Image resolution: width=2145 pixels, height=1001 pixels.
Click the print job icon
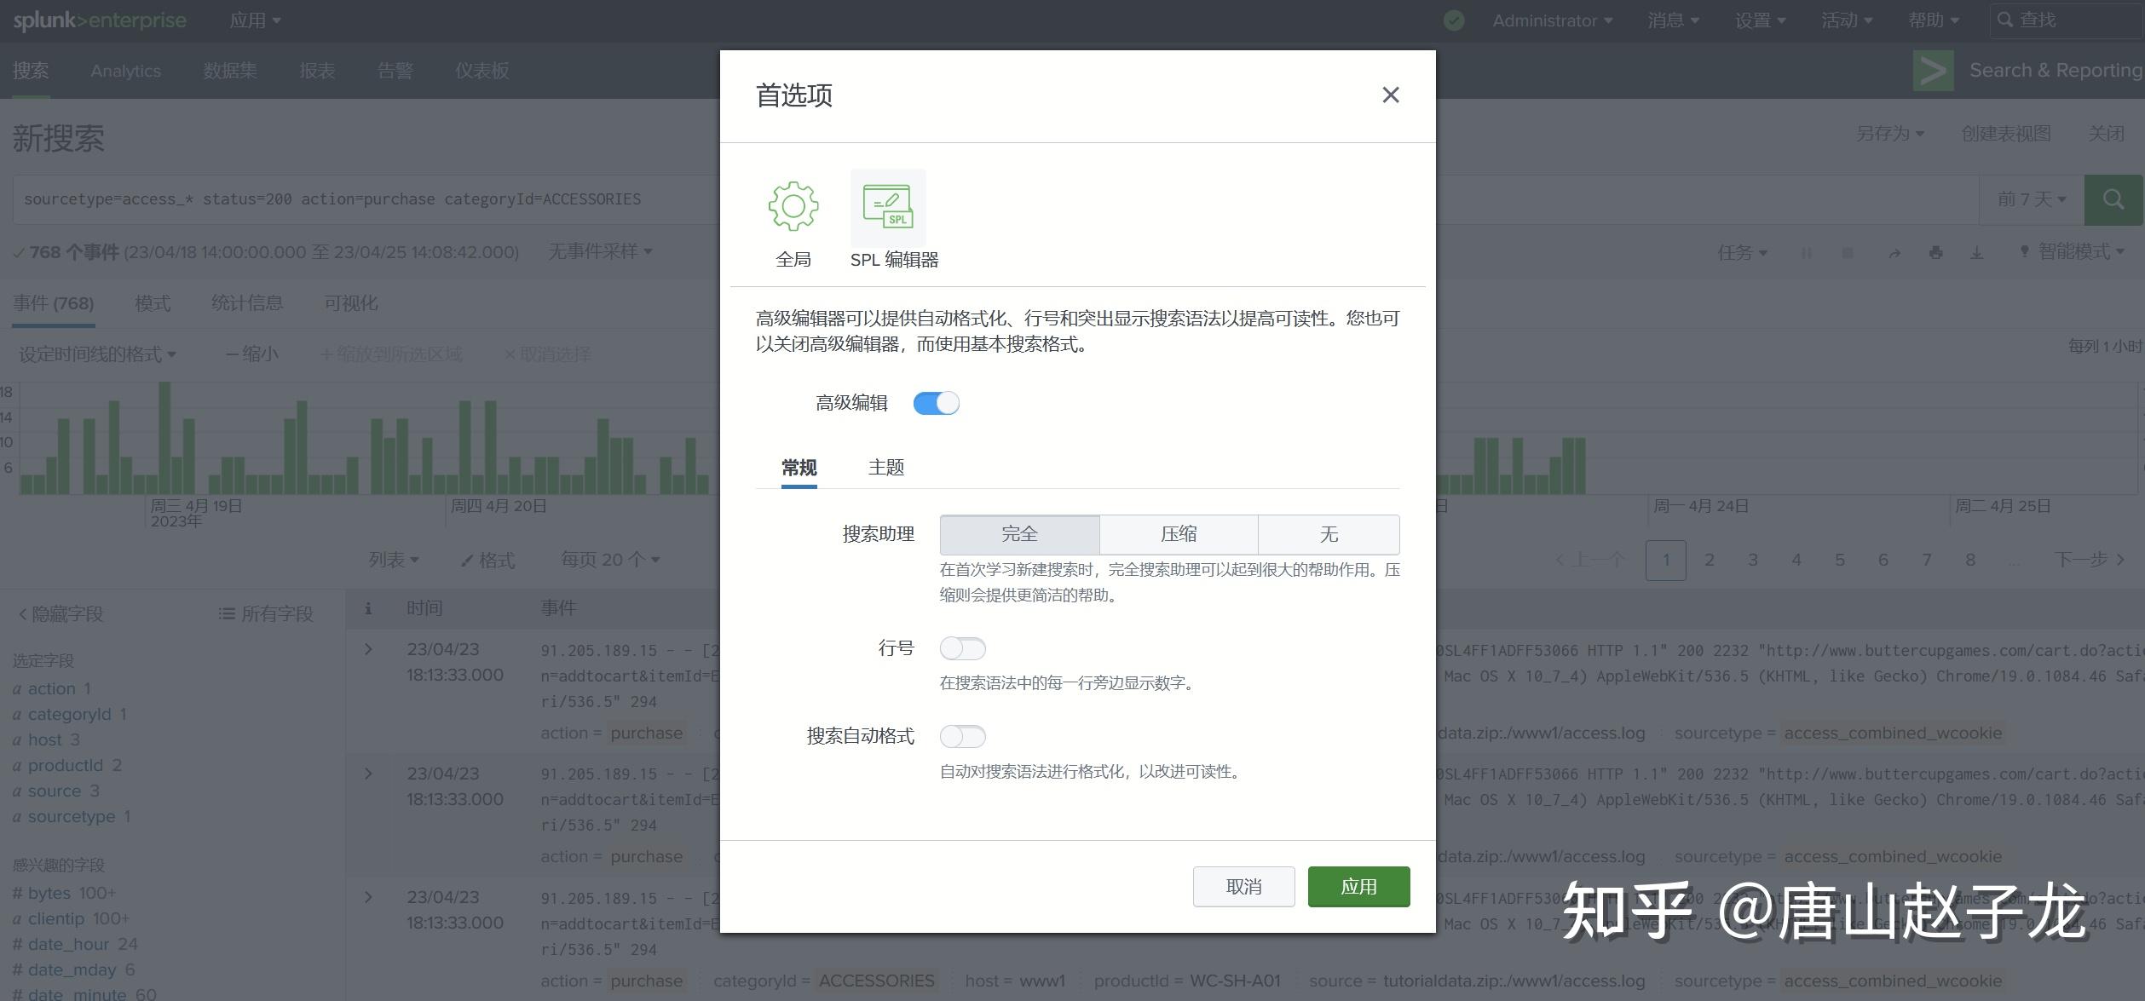tap(1935, 253)
